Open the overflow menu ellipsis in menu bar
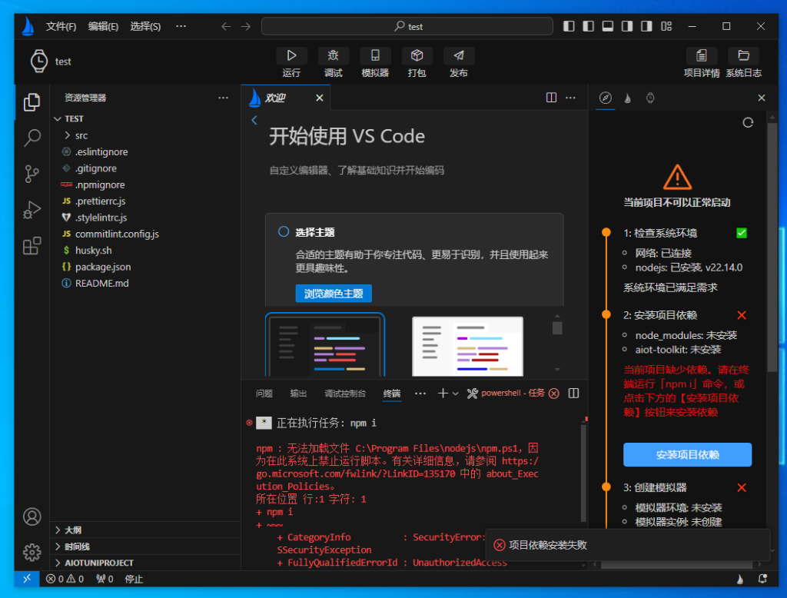The width and height of the screenshot is (787, 598). coord(181,26)
